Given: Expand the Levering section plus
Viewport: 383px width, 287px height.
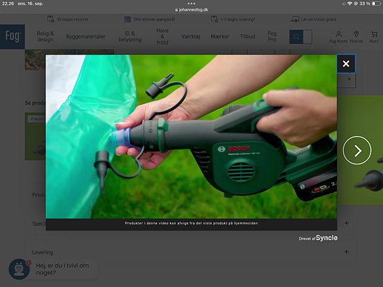Looking at the screenshot, I should [x=346, y=252].
